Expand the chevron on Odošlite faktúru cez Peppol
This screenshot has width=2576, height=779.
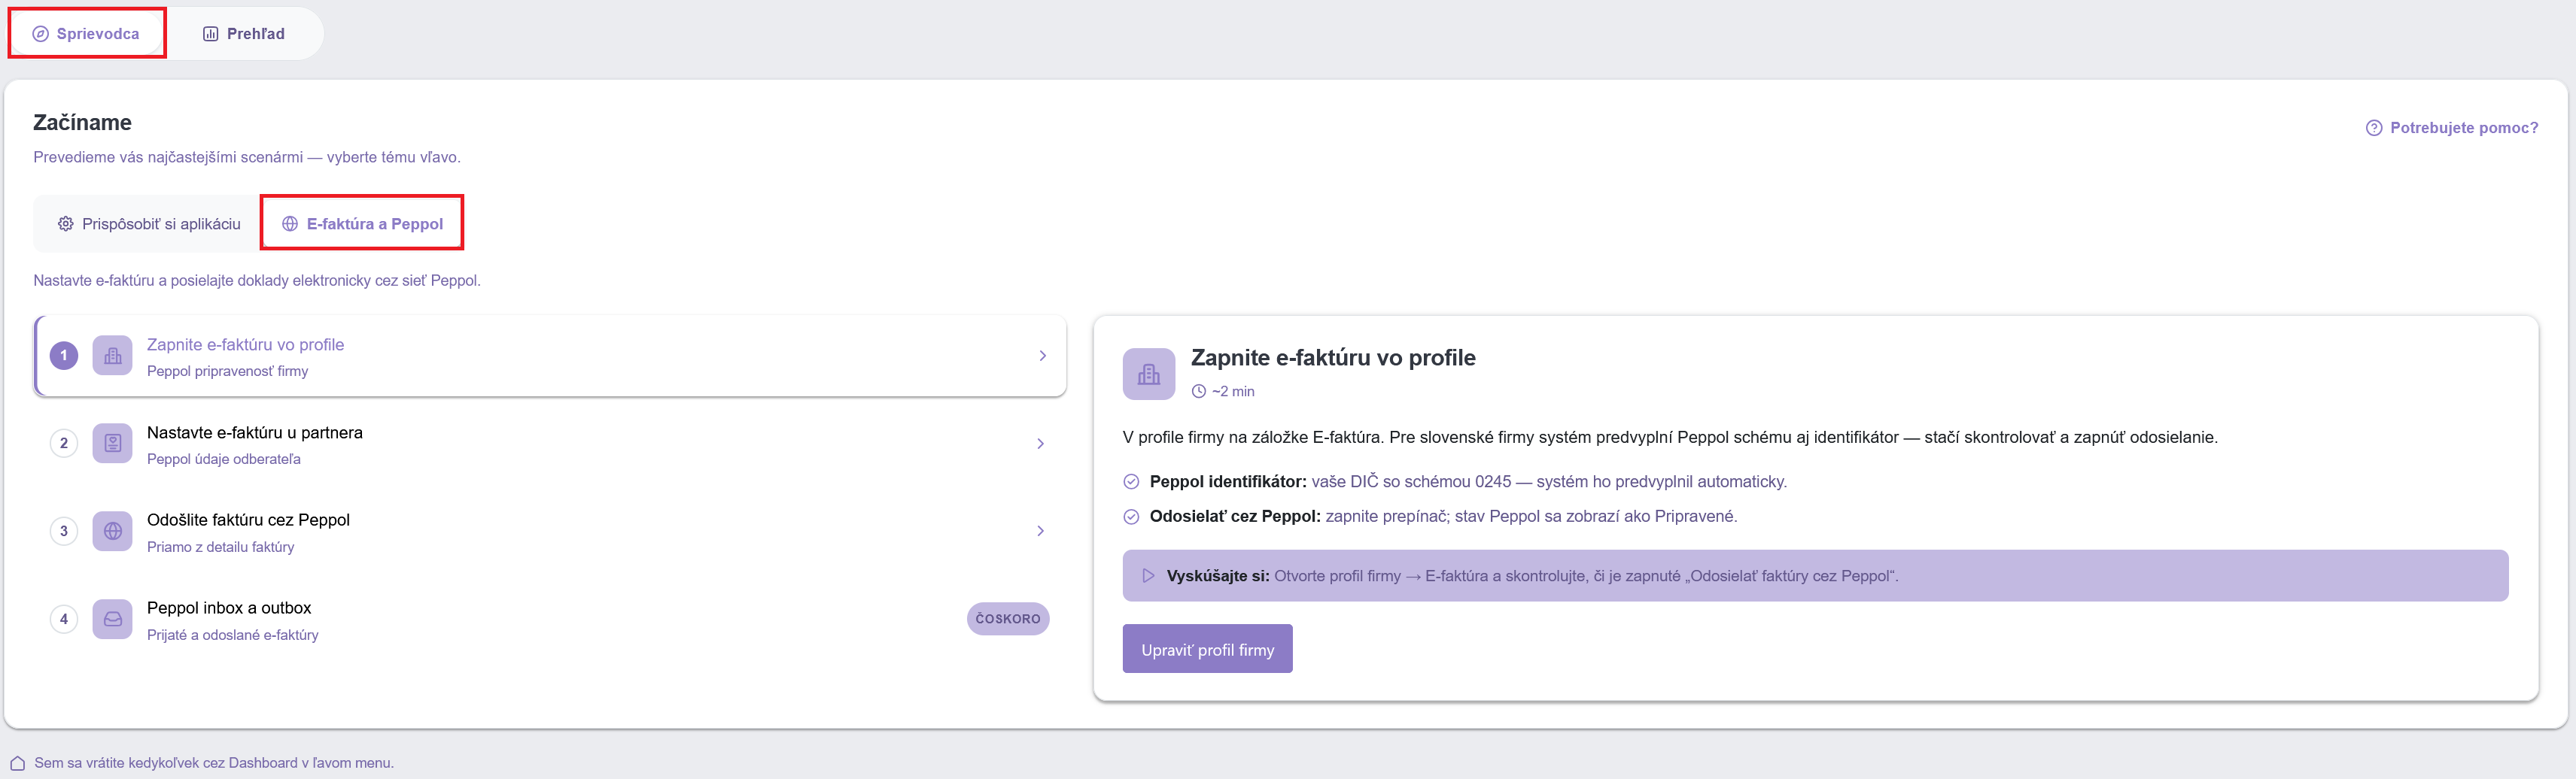[x=1040, y=532]
